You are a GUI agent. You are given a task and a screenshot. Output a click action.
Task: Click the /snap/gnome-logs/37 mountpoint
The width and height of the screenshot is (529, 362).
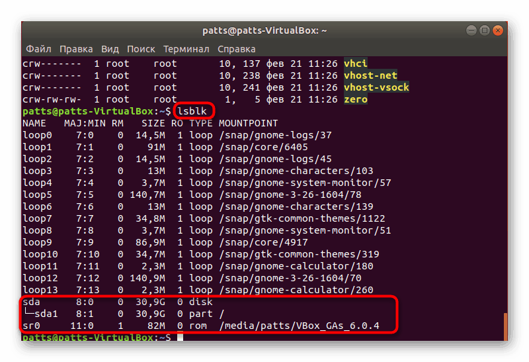click(x=275, y=135)
